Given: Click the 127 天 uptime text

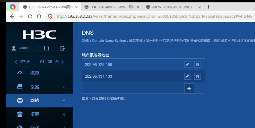Looking at the screenshot, I should click(x=25, y=62).
